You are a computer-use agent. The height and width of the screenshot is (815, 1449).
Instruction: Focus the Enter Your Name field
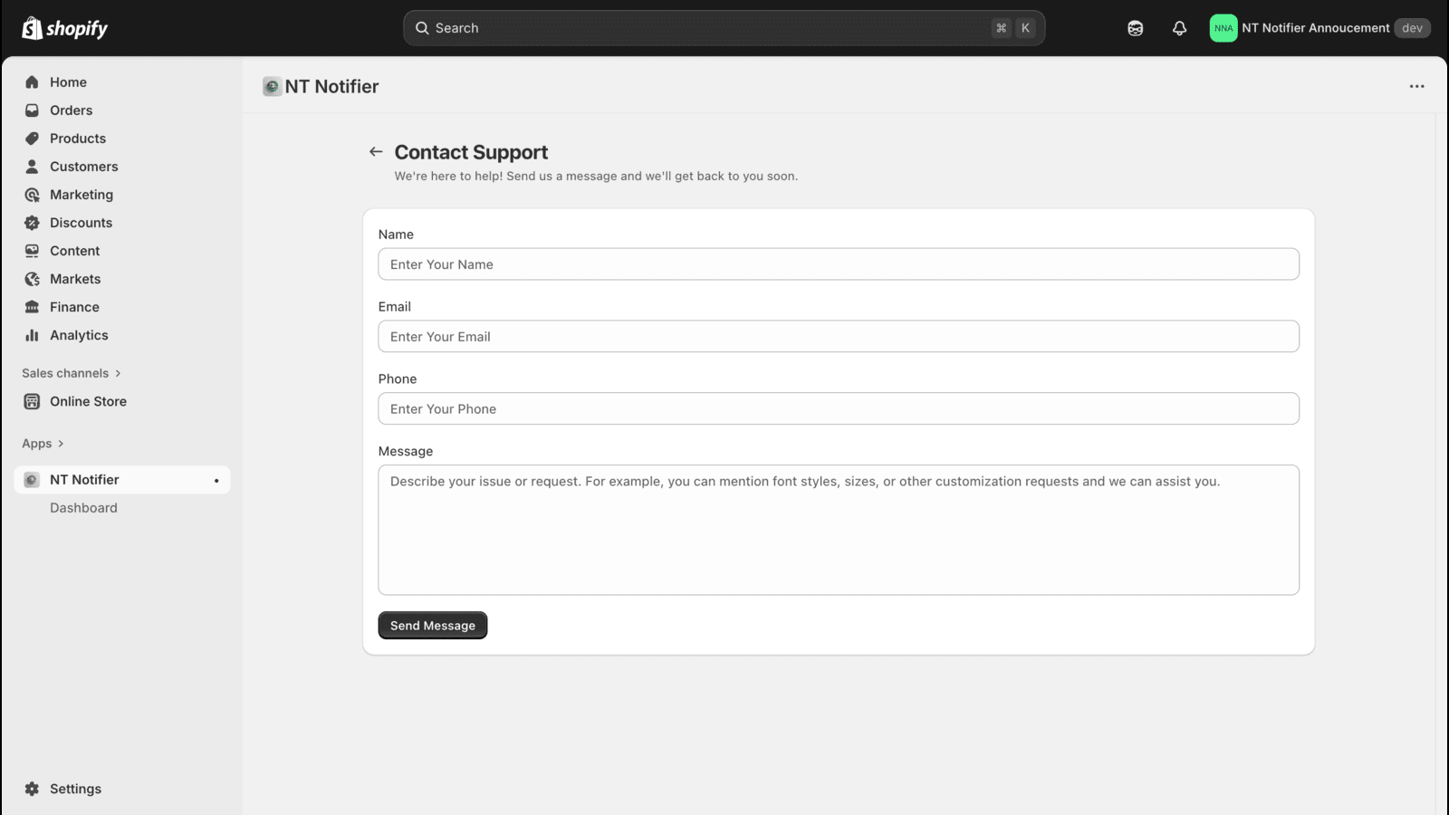pyautogui.click(x=838, y=264)
